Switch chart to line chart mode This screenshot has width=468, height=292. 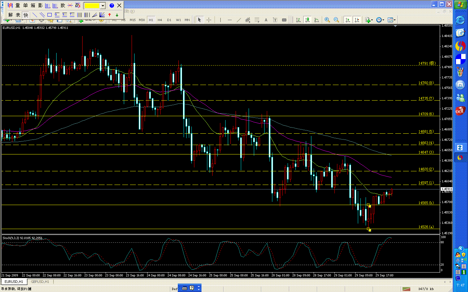click(x=316, y=20)
